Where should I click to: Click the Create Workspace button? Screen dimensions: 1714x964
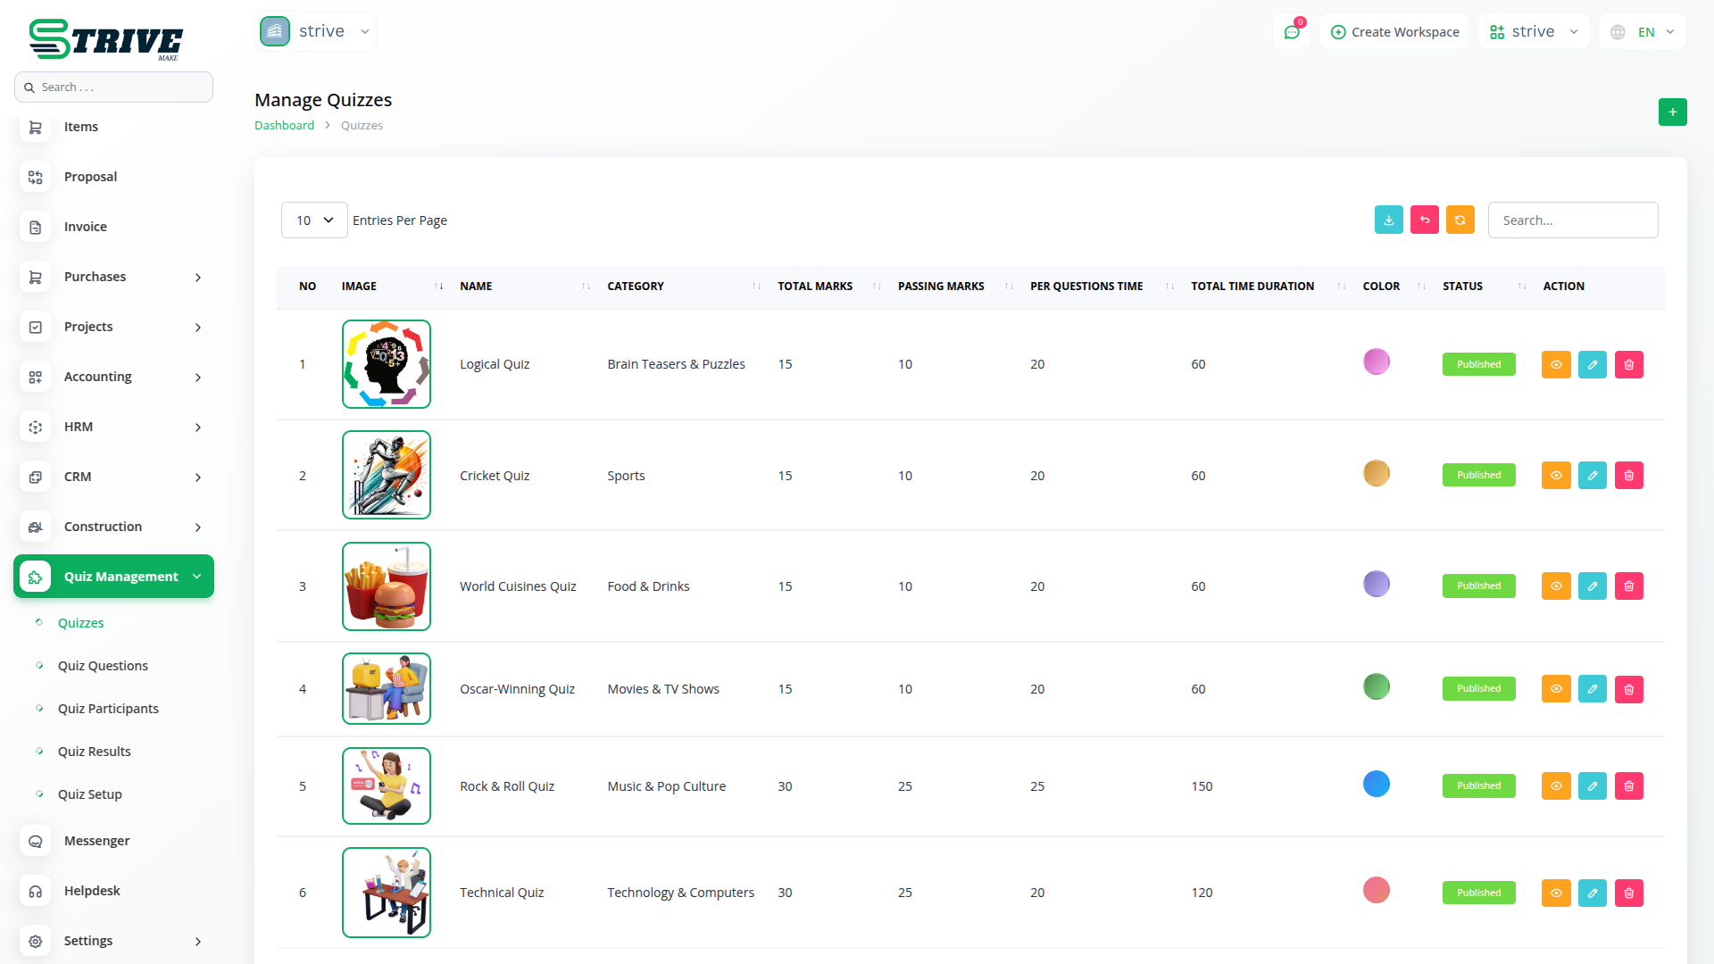click(1394, 32)
